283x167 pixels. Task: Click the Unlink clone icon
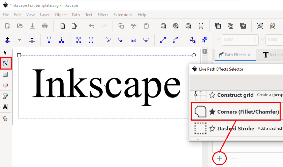coord(243,26)
